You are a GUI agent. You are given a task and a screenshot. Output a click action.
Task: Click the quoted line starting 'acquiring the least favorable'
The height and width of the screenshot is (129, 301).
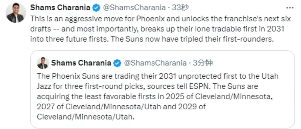155,97
